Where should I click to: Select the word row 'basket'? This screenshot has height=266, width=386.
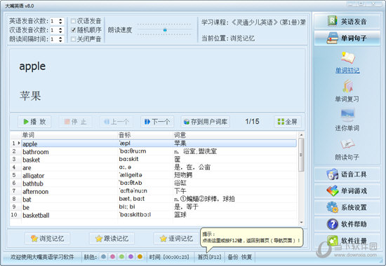pos(159,160)
